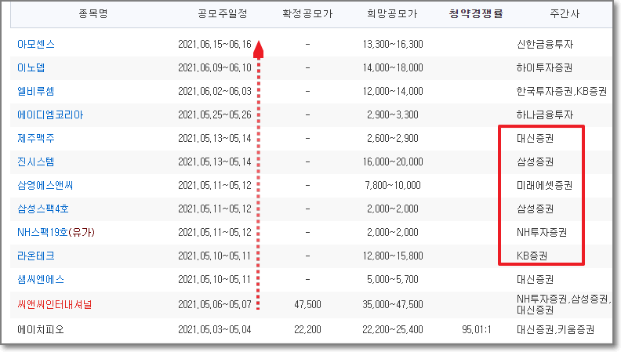Image resolution: width=621 pixels, height=352 pixels.
Task: Click the bold 청약경쟁률 column header
Action: [x=476, y=14]
